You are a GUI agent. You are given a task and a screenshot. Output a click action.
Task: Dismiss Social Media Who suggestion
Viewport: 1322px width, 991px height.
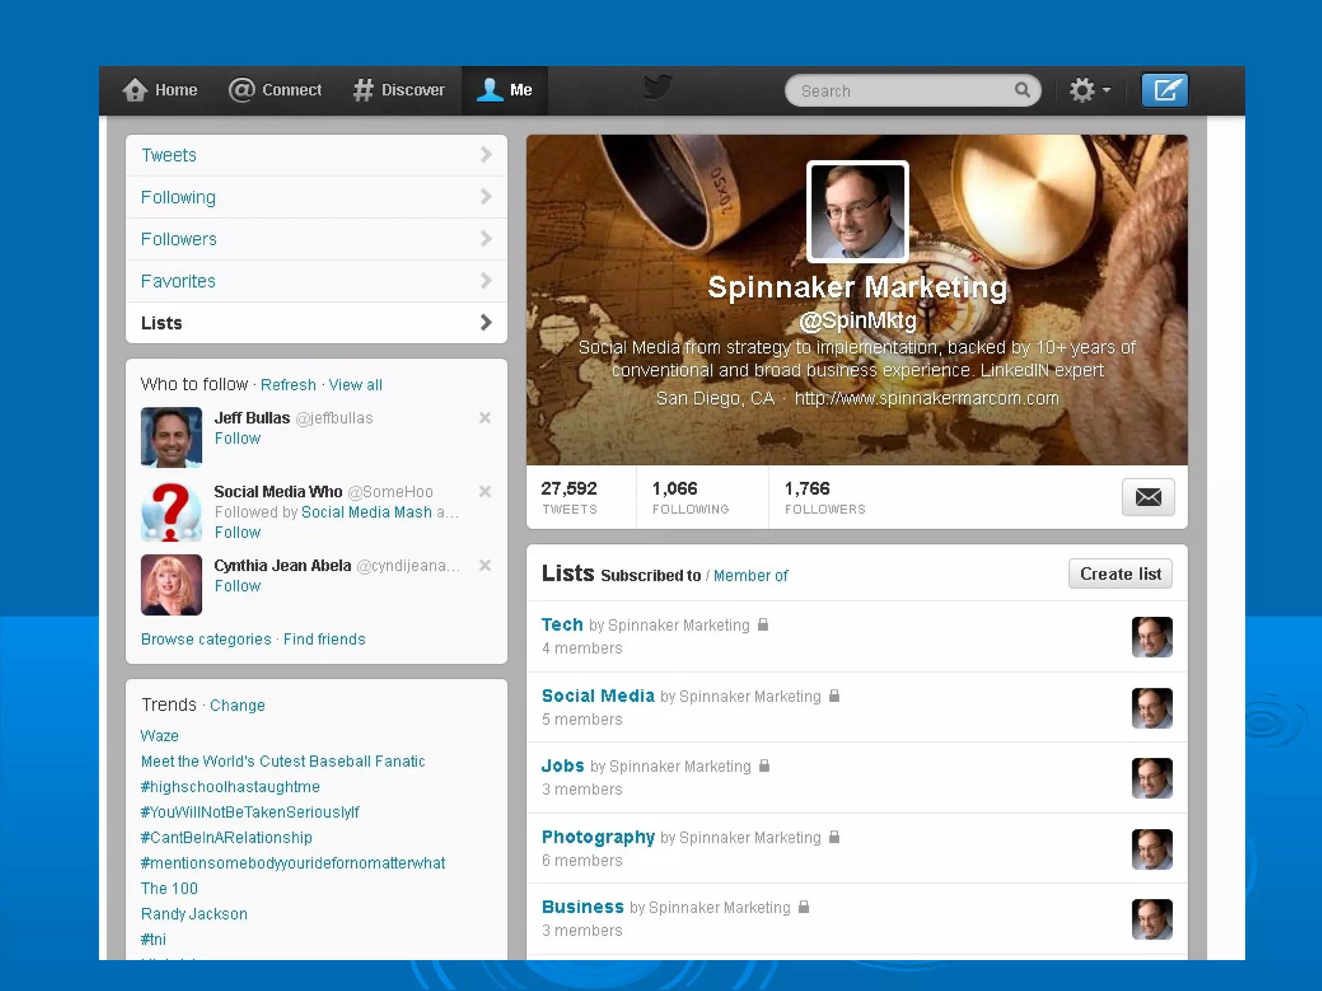(485, 492)
